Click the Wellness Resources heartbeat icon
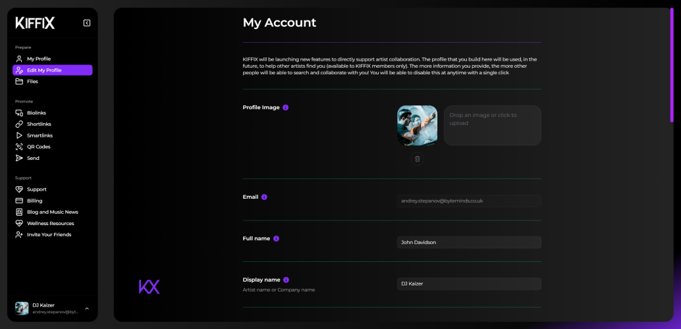This screenshot has width=681, height=329. pyautogui.click(x=19, y=223)
